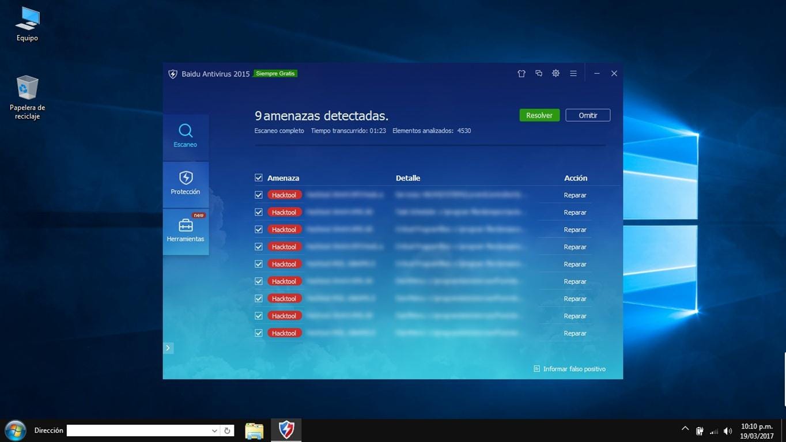This screenshot has width=786, height=442.
Task: Open the Herramientas tab
Action: coord(186,232)
